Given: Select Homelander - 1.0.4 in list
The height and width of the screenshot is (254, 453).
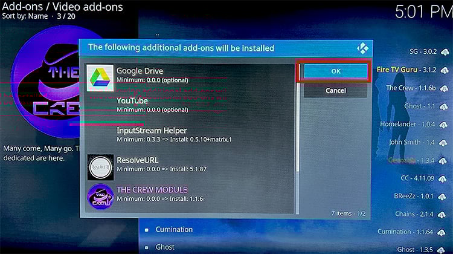Looking at the screenshot, I should pos(407,124).
